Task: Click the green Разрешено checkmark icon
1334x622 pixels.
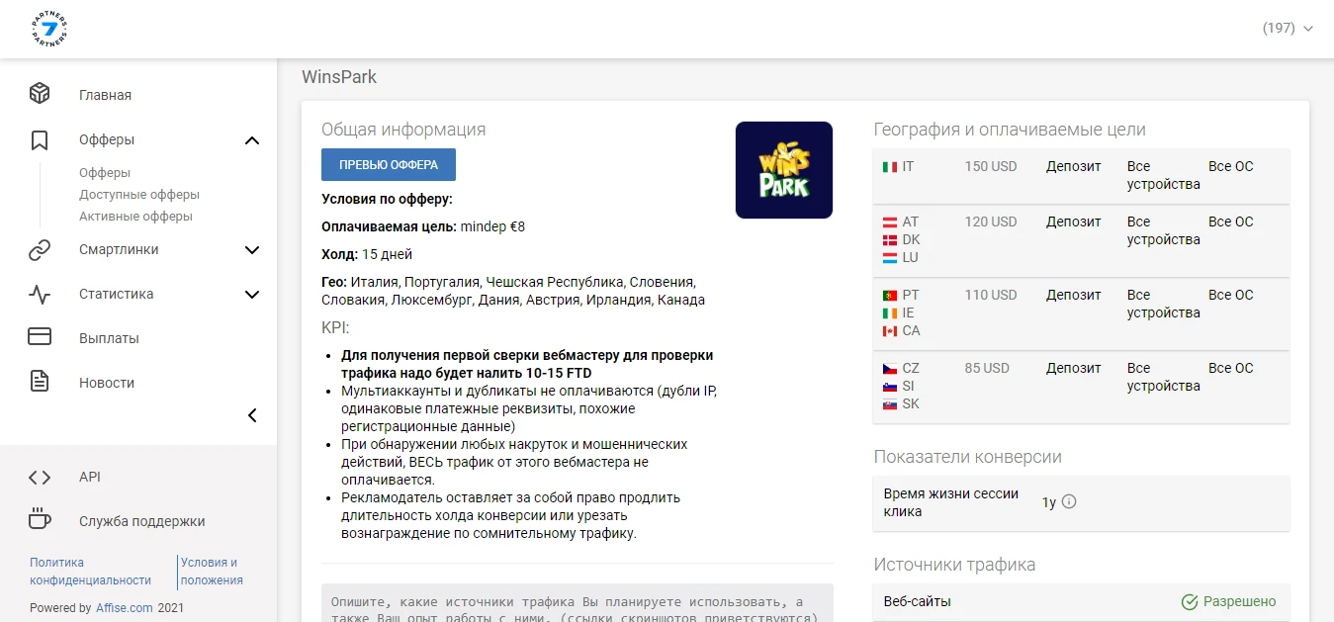Action: (x=1191, y=601)
